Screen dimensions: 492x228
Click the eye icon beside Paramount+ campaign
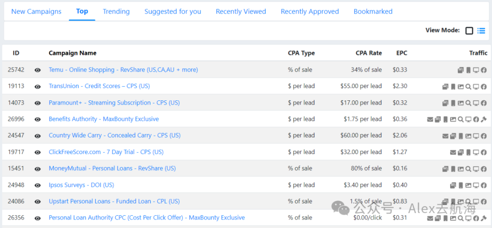pyautogui.click(x=38, y=103)
